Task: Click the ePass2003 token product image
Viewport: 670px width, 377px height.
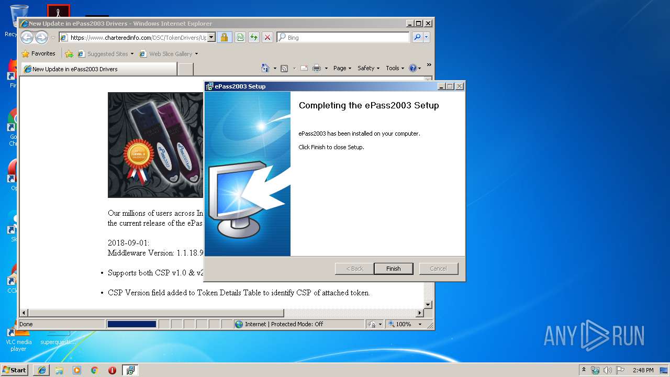Action: 155,145
